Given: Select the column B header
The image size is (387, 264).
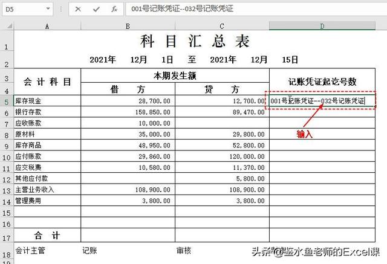Looking at the screenshot, I should (128, 26).
